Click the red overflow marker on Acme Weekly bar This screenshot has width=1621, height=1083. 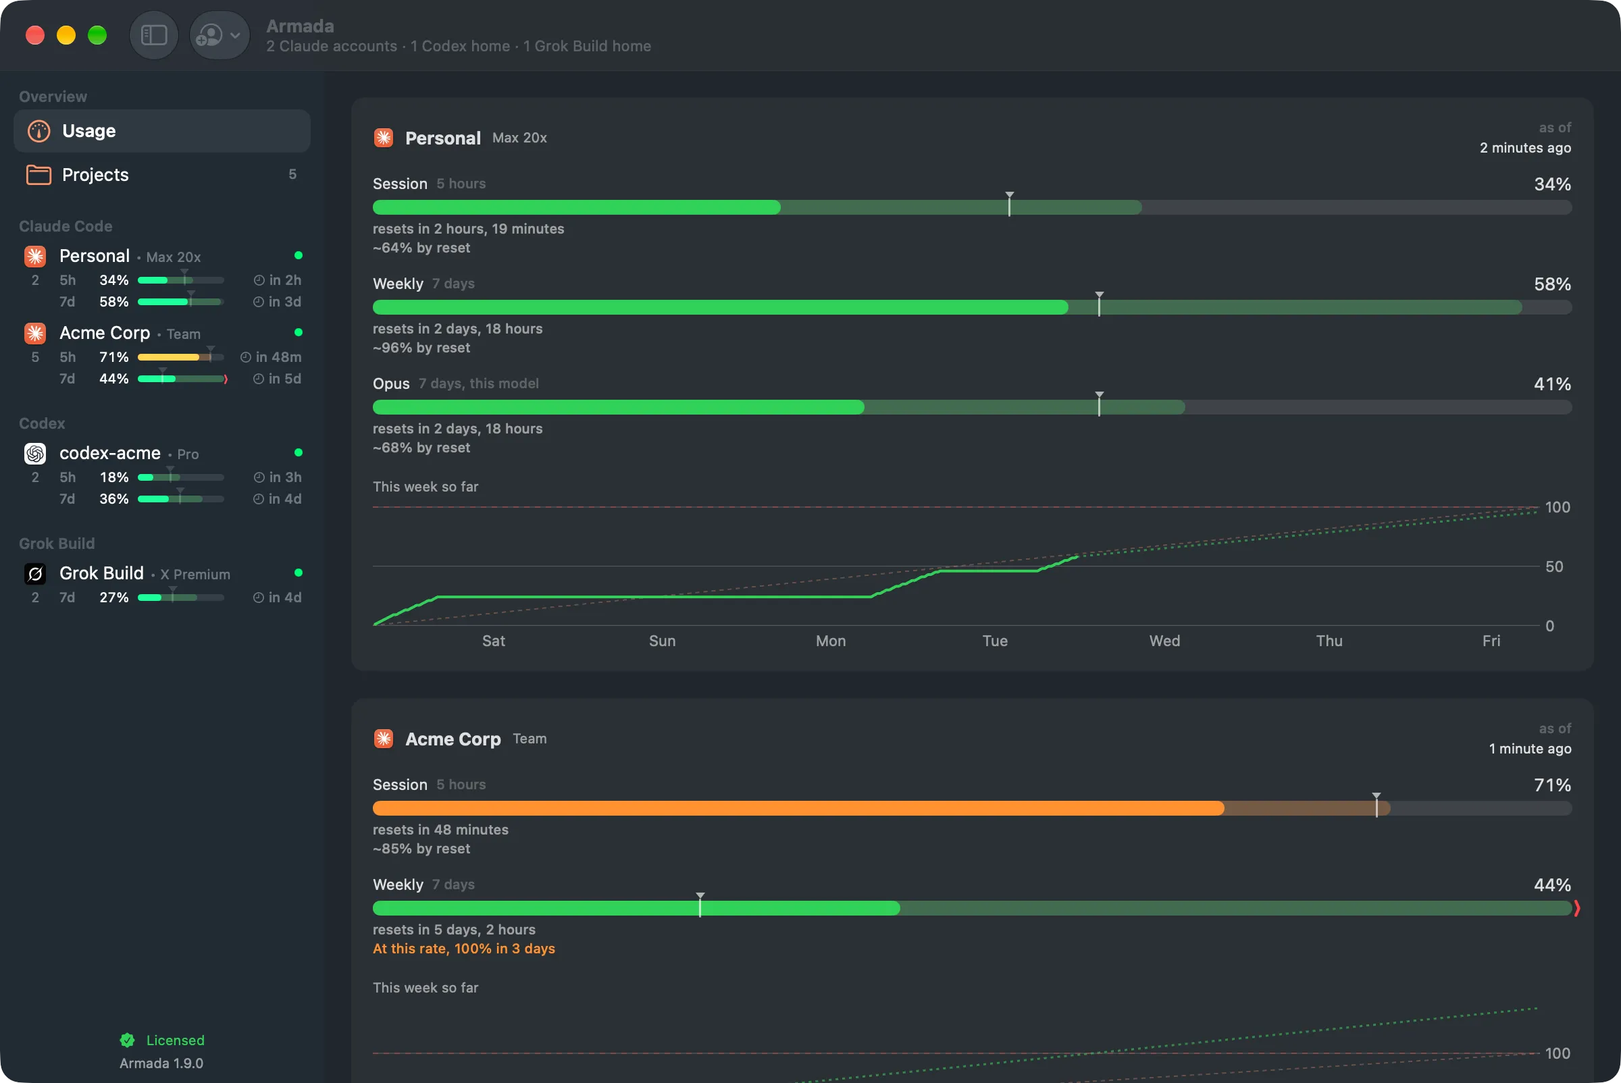(x=1577, y=908)
